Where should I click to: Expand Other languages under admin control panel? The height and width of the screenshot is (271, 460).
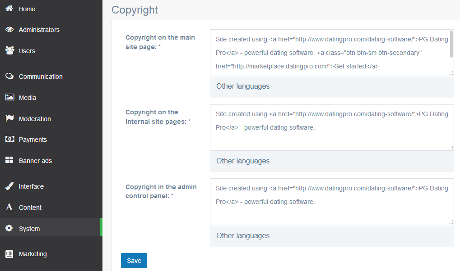coord(243,236)
